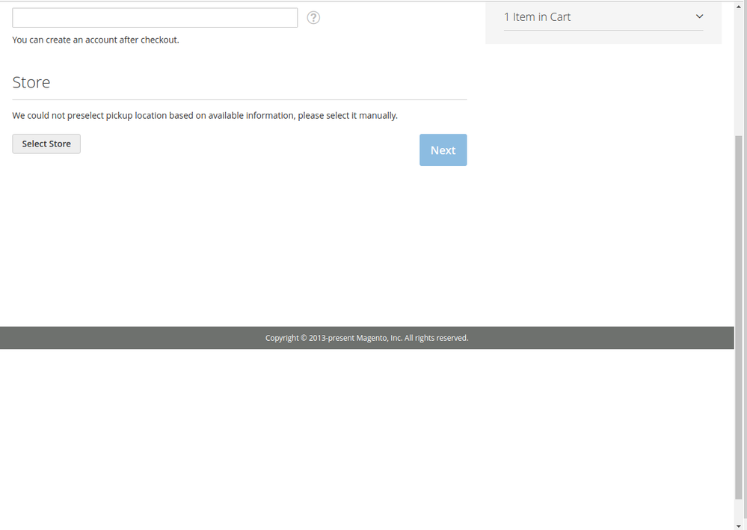Click the question mark help icon

(x=313, y=18)
